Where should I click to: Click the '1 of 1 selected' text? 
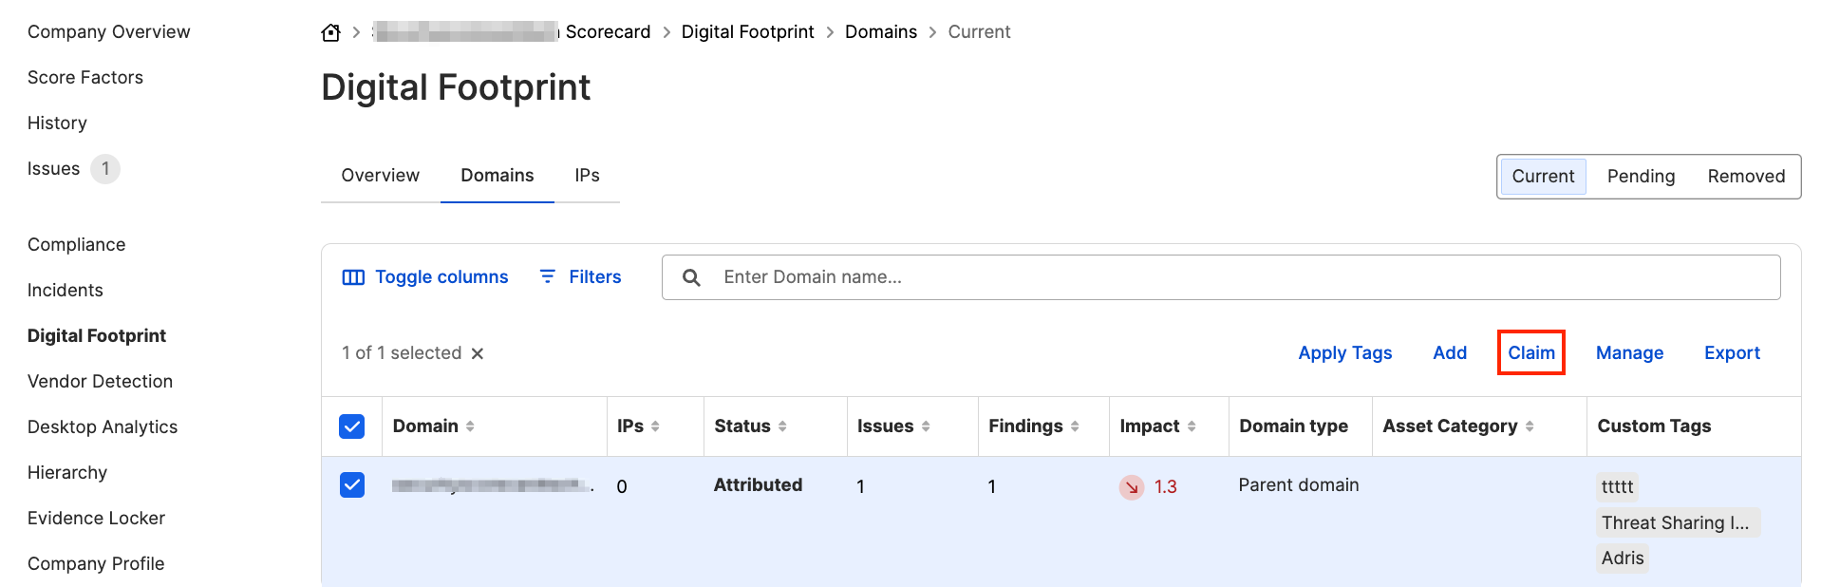[x=402, y=353]
